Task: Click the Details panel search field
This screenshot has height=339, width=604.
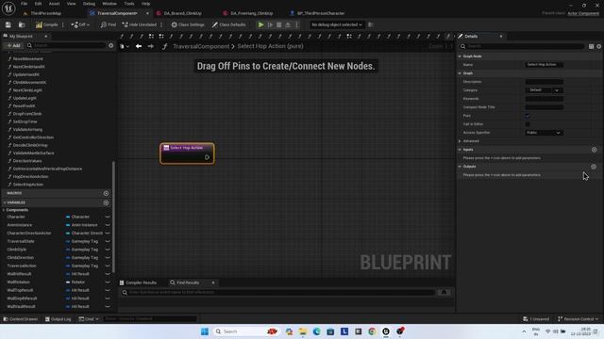Action: (522, 46)
